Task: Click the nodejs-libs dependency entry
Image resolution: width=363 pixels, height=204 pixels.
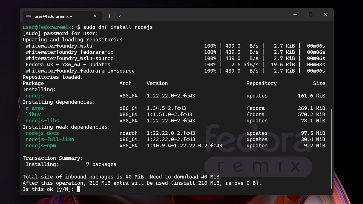Action: pos(42,121)
